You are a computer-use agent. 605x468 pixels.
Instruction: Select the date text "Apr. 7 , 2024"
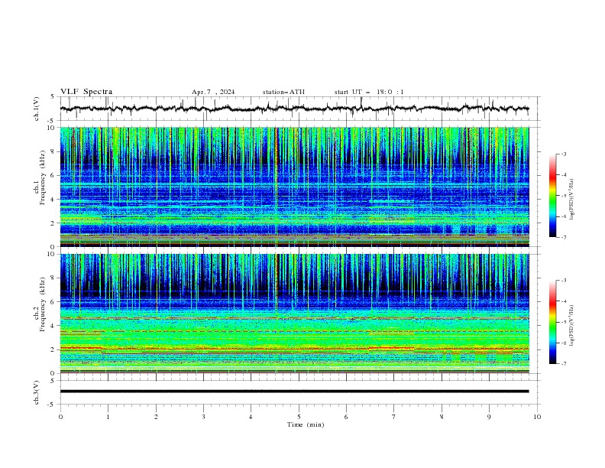click(213, 92)
